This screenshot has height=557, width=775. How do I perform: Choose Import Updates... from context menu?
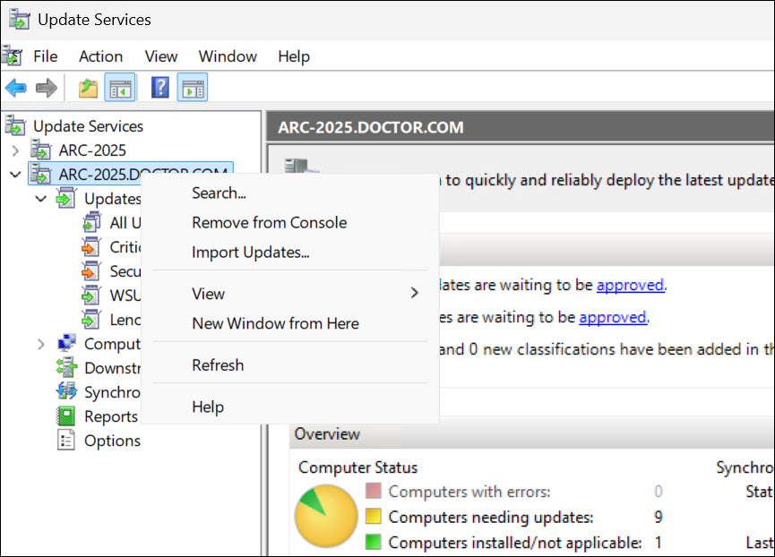click(250, 253)
